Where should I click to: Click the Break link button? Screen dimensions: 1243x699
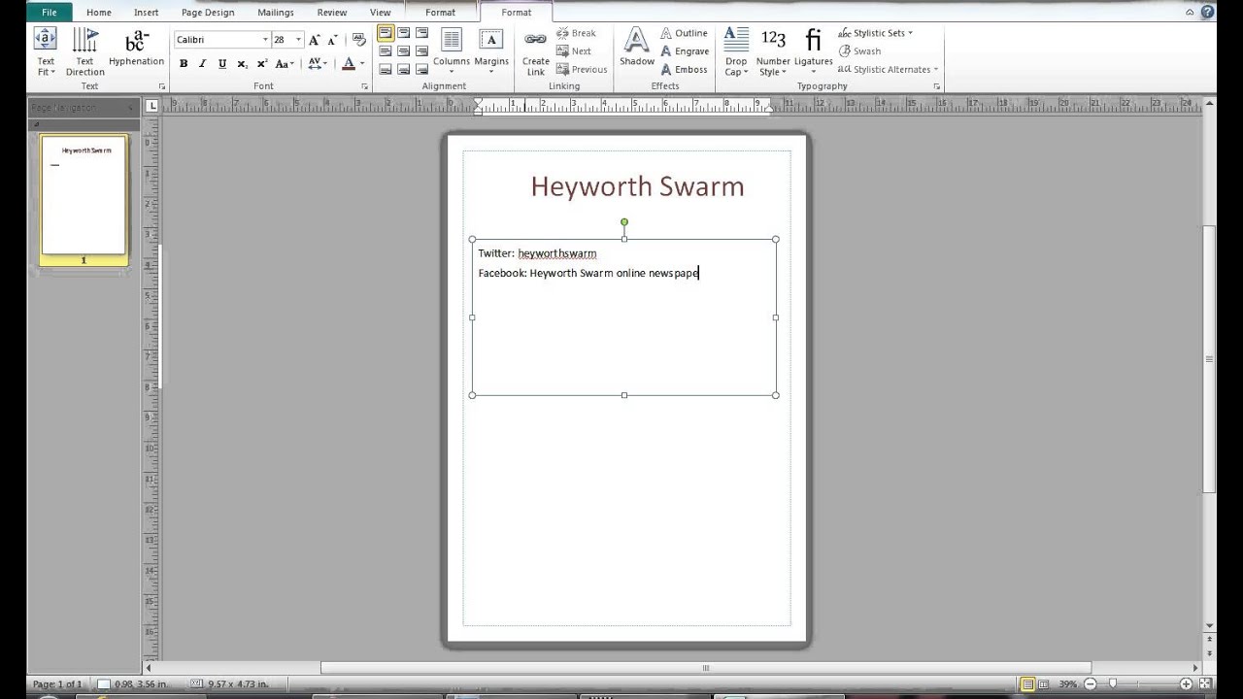[x=576, y=33]
